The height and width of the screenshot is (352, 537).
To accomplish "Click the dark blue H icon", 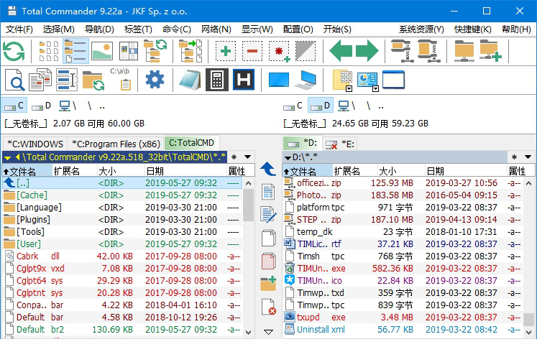I will coord(244,80).
